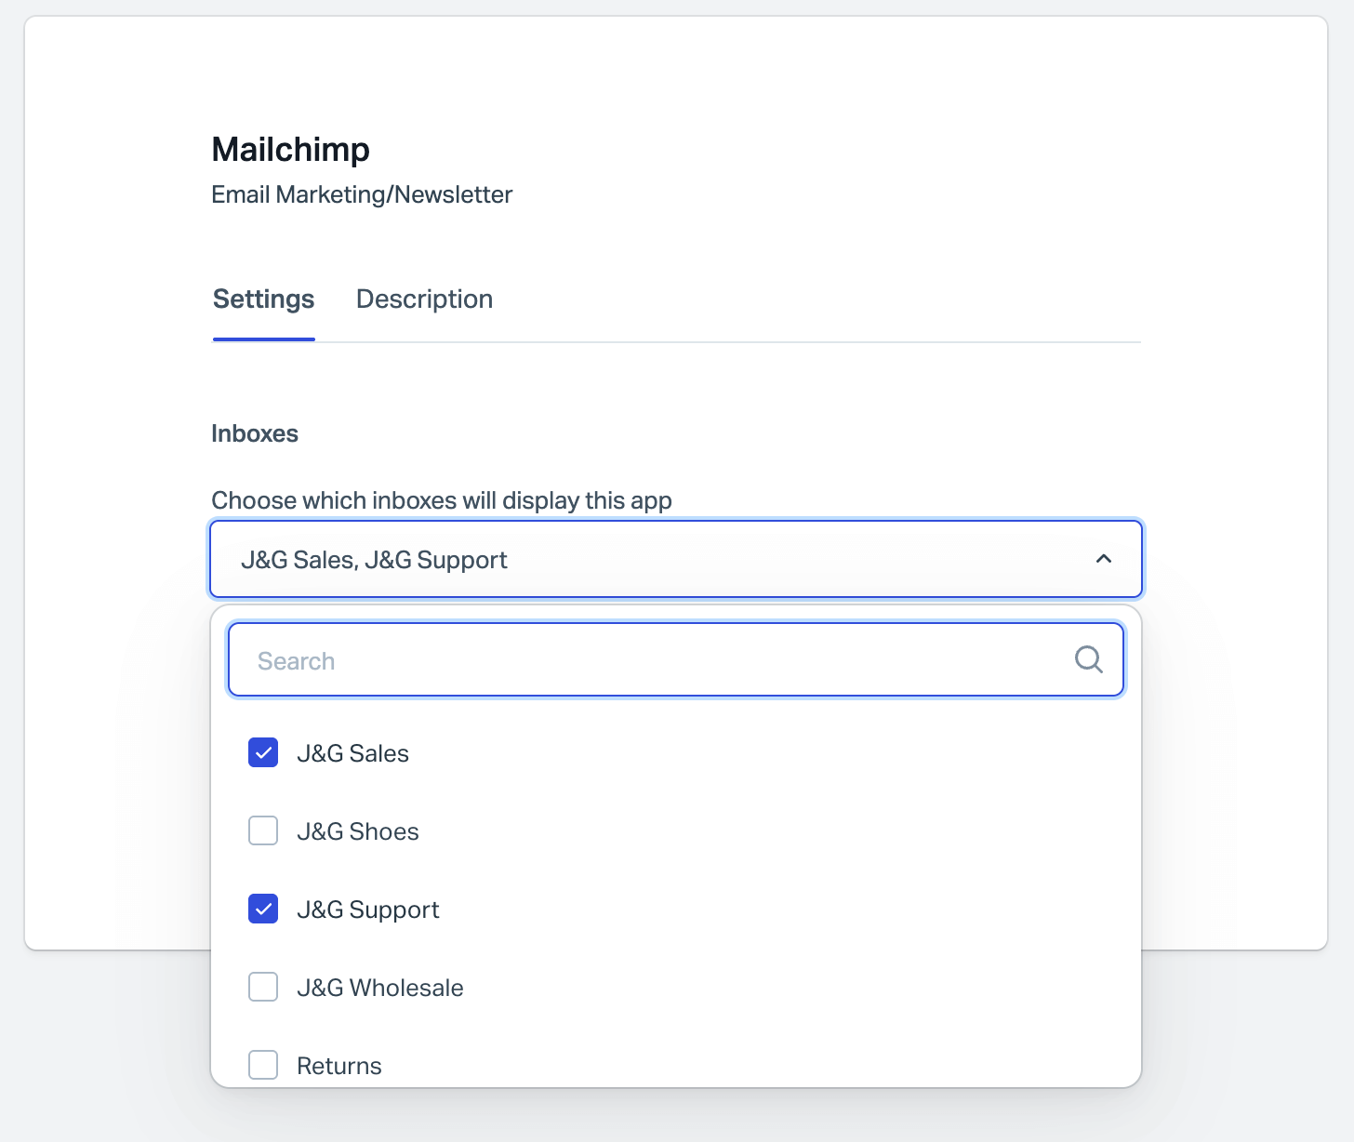
Task: Click the J&G Shoes label
Action: tap(358, 831)
